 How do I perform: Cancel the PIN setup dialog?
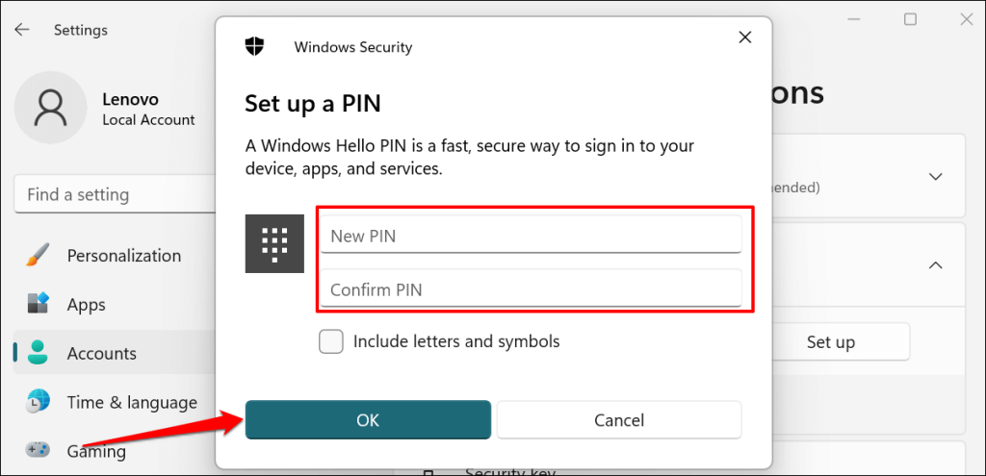click(619, 419)
